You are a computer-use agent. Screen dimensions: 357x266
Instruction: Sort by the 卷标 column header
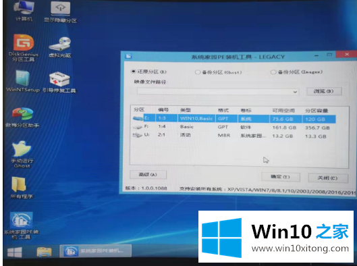point(246,111)
